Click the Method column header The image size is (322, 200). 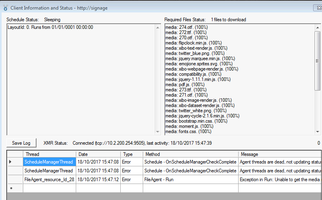tap(190, 154)
